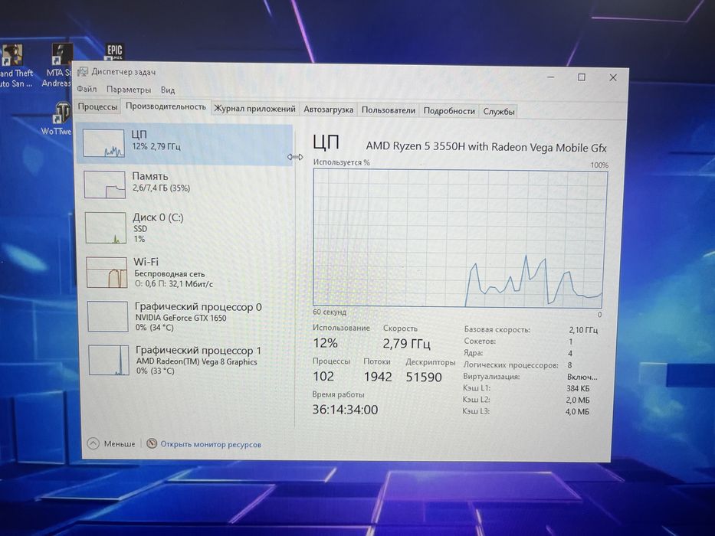
Task: Click the 384 КБ L1 cache value
Action: click(x=578, y=388)
